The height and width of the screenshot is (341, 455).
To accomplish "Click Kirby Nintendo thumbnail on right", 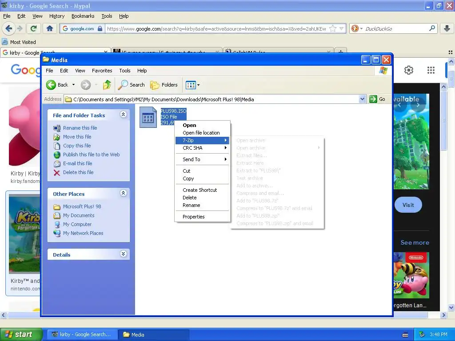I will tap(411, 275).
